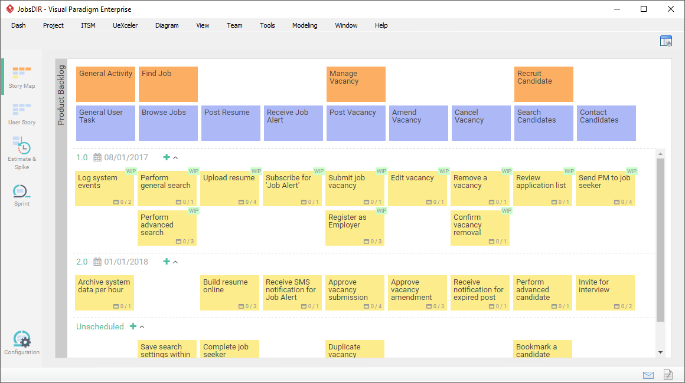Open the Configuration settings
The image size is (685, 383).
click(x=21, y=344)
